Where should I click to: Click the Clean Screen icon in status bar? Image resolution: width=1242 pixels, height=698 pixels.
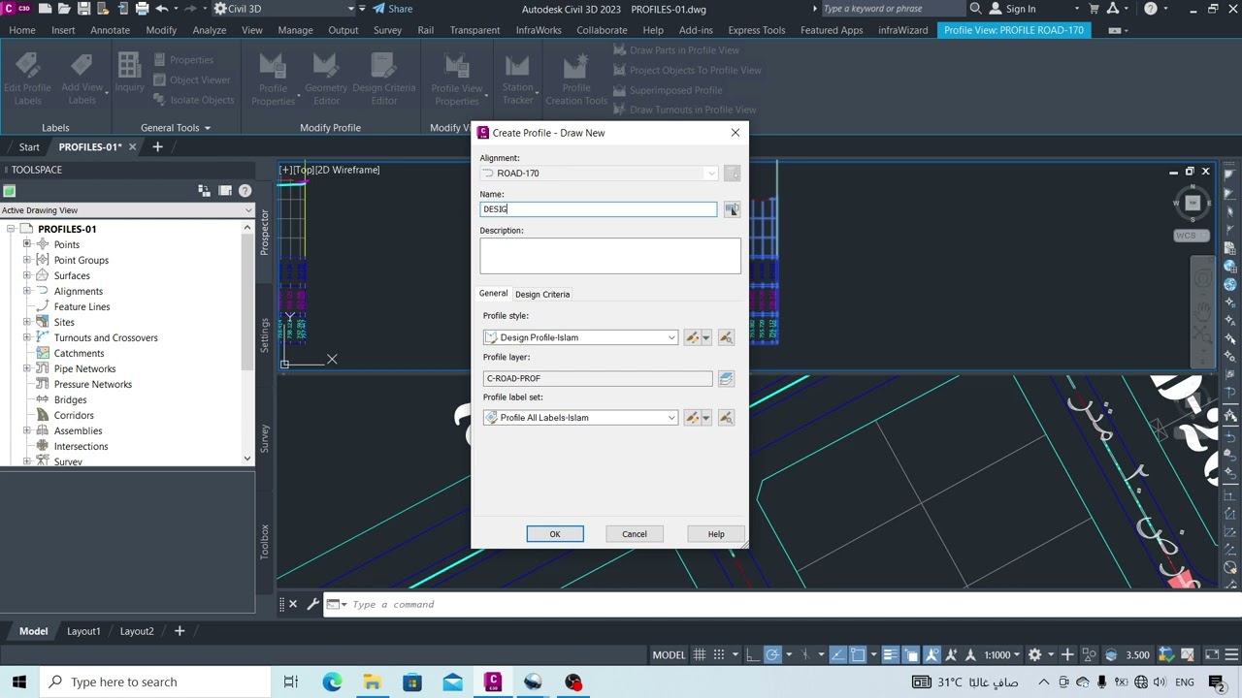point(1212,655)
